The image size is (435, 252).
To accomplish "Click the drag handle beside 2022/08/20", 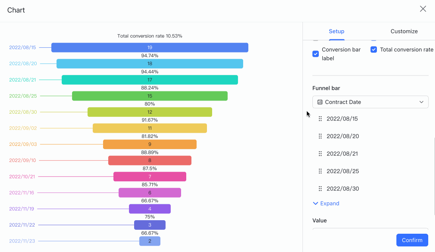I will 320,136.
